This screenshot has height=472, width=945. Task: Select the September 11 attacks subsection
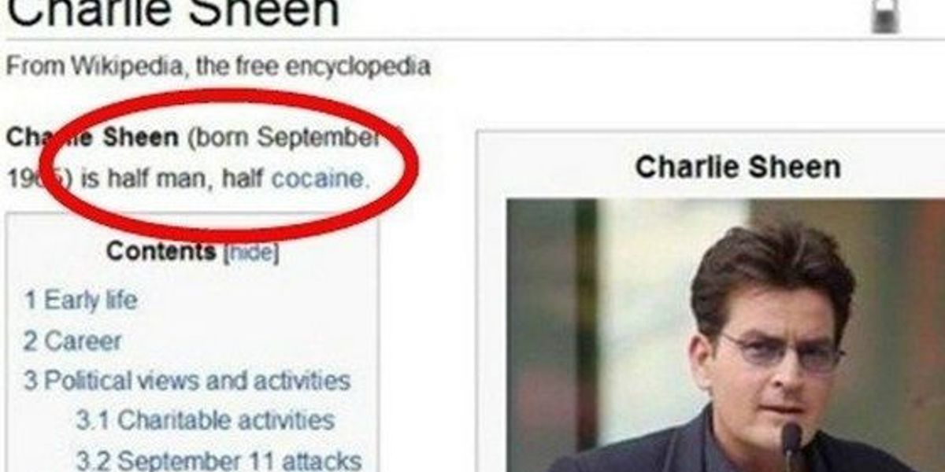point(219,459)
